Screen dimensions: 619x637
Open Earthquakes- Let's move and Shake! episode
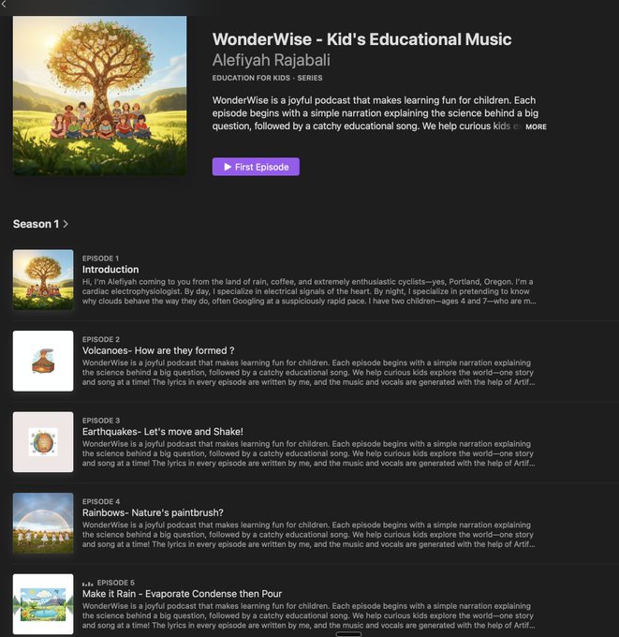click(x=162, y=432)
